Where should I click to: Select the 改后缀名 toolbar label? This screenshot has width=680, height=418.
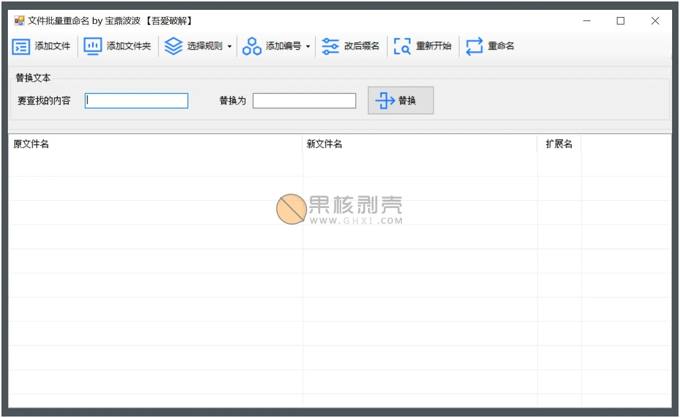[x=362, y=46]
